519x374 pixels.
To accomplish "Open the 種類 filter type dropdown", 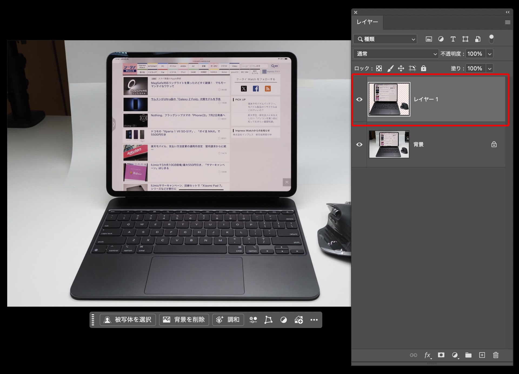I will (x=385, y=39).
